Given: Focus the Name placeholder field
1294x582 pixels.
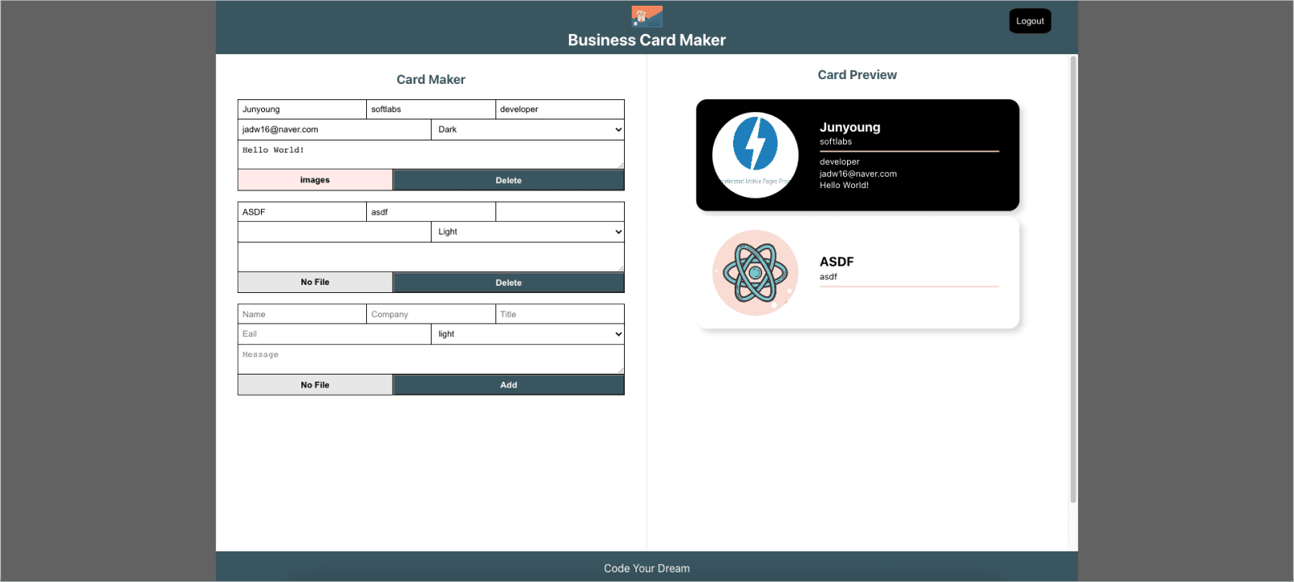Looking at the screenshot, I should tap(302, 314).
